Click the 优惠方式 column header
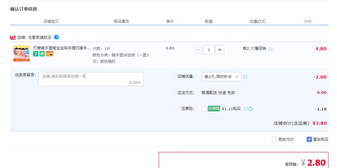 [x=257, y=22]
